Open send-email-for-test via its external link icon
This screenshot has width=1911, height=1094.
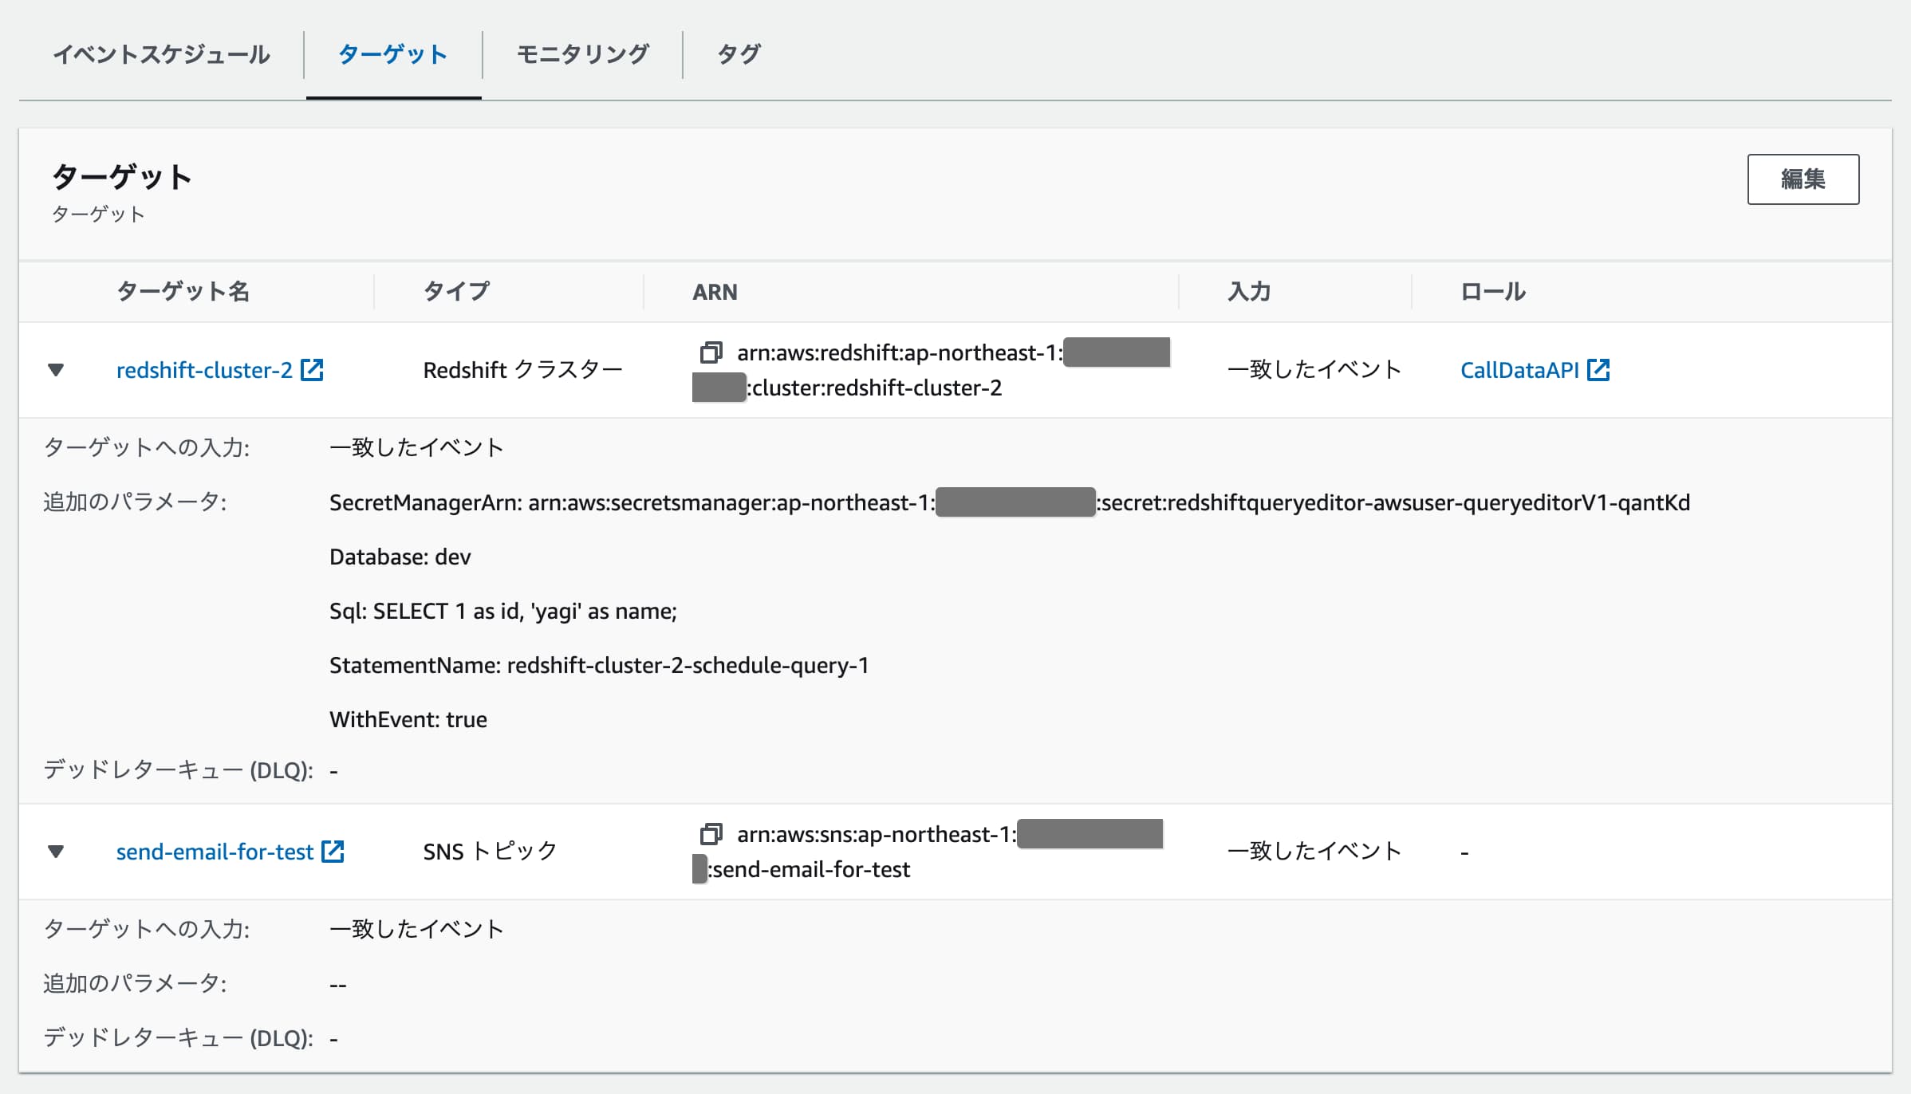click(x=333, y=851)
